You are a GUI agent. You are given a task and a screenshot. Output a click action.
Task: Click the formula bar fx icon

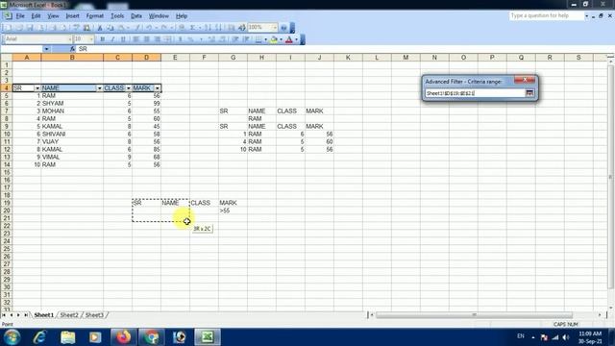tap(73, 49)
